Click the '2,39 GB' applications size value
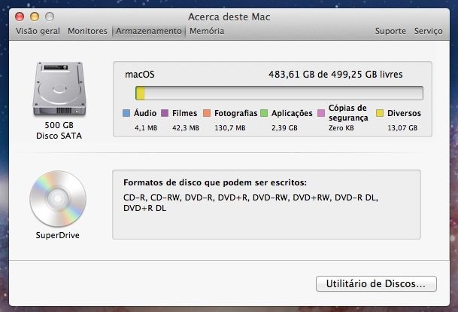The height and width of the screenshot is (312, 458). [284, 128]
